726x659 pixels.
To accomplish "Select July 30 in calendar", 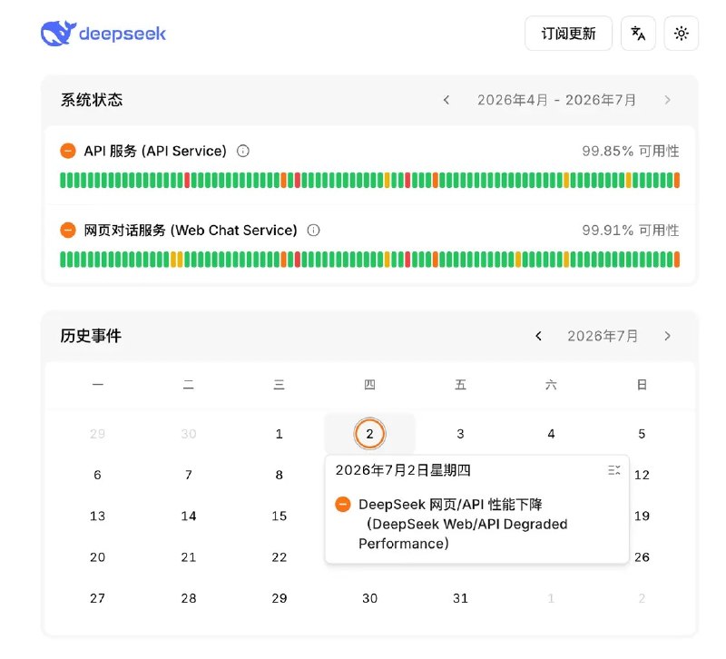I will tap(369, 599).
